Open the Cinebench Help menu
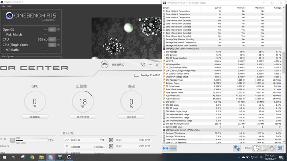 10,6
